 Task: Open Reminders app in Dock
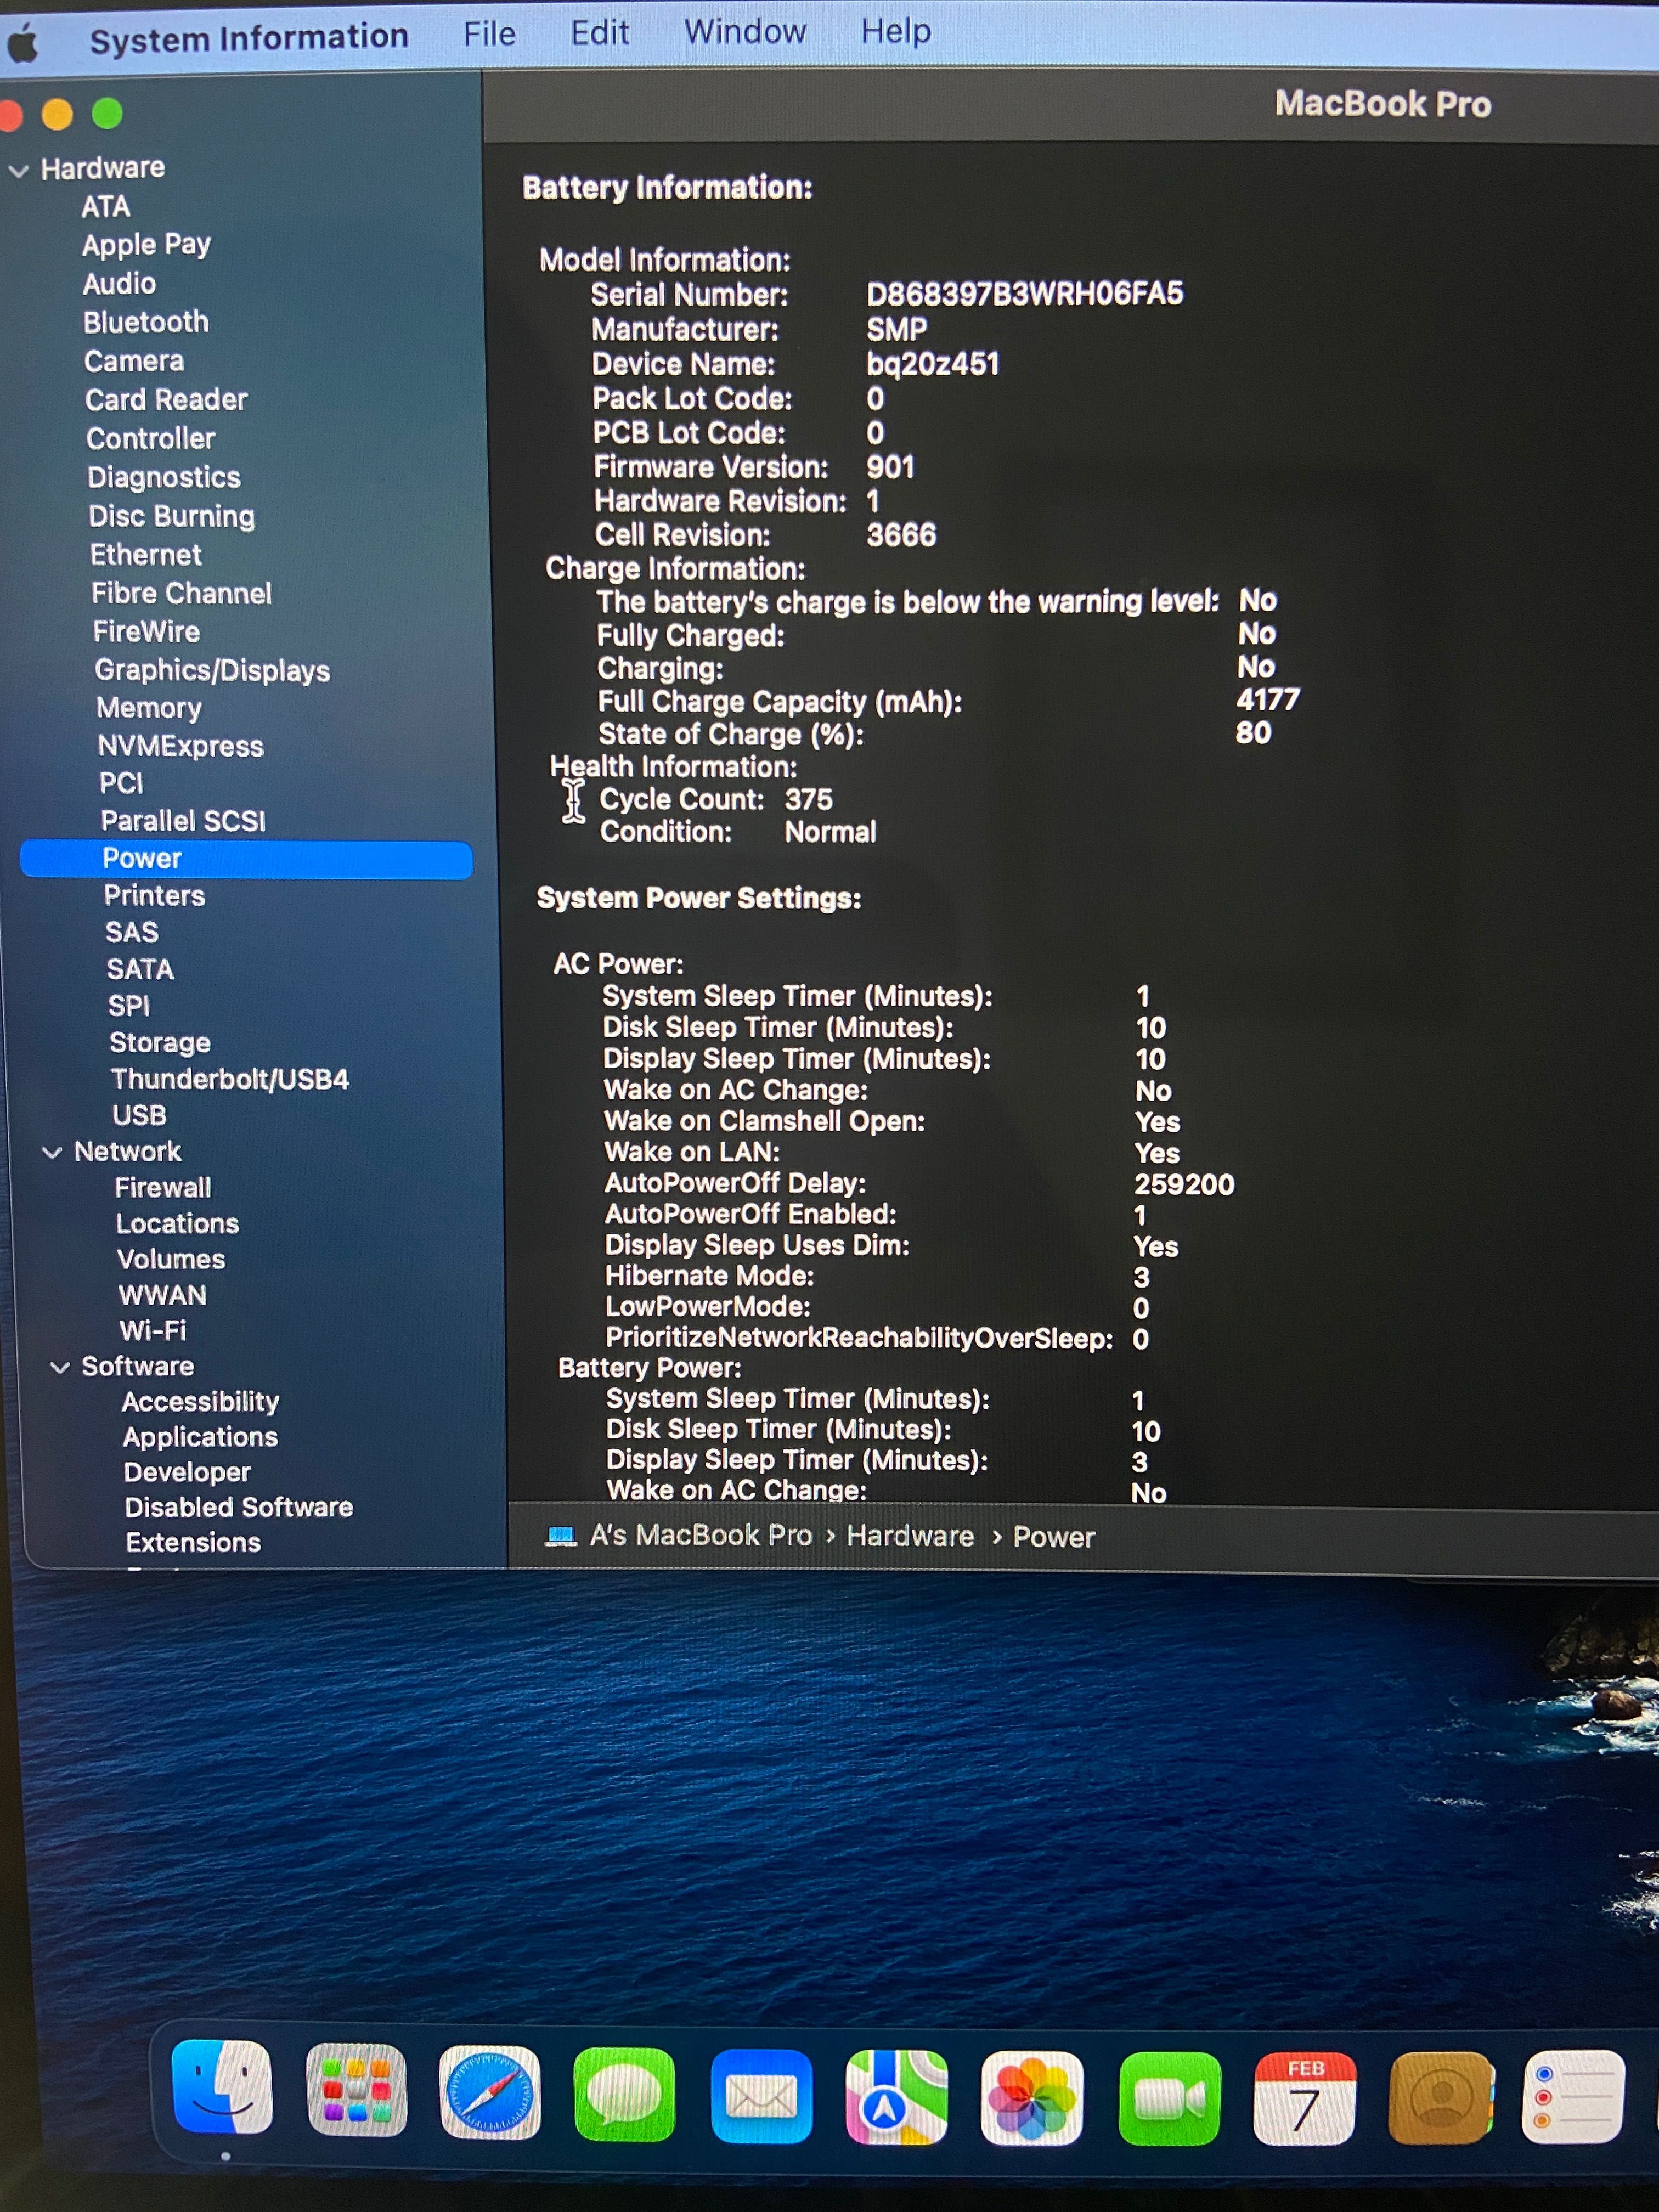[x=1573, y=2096]
